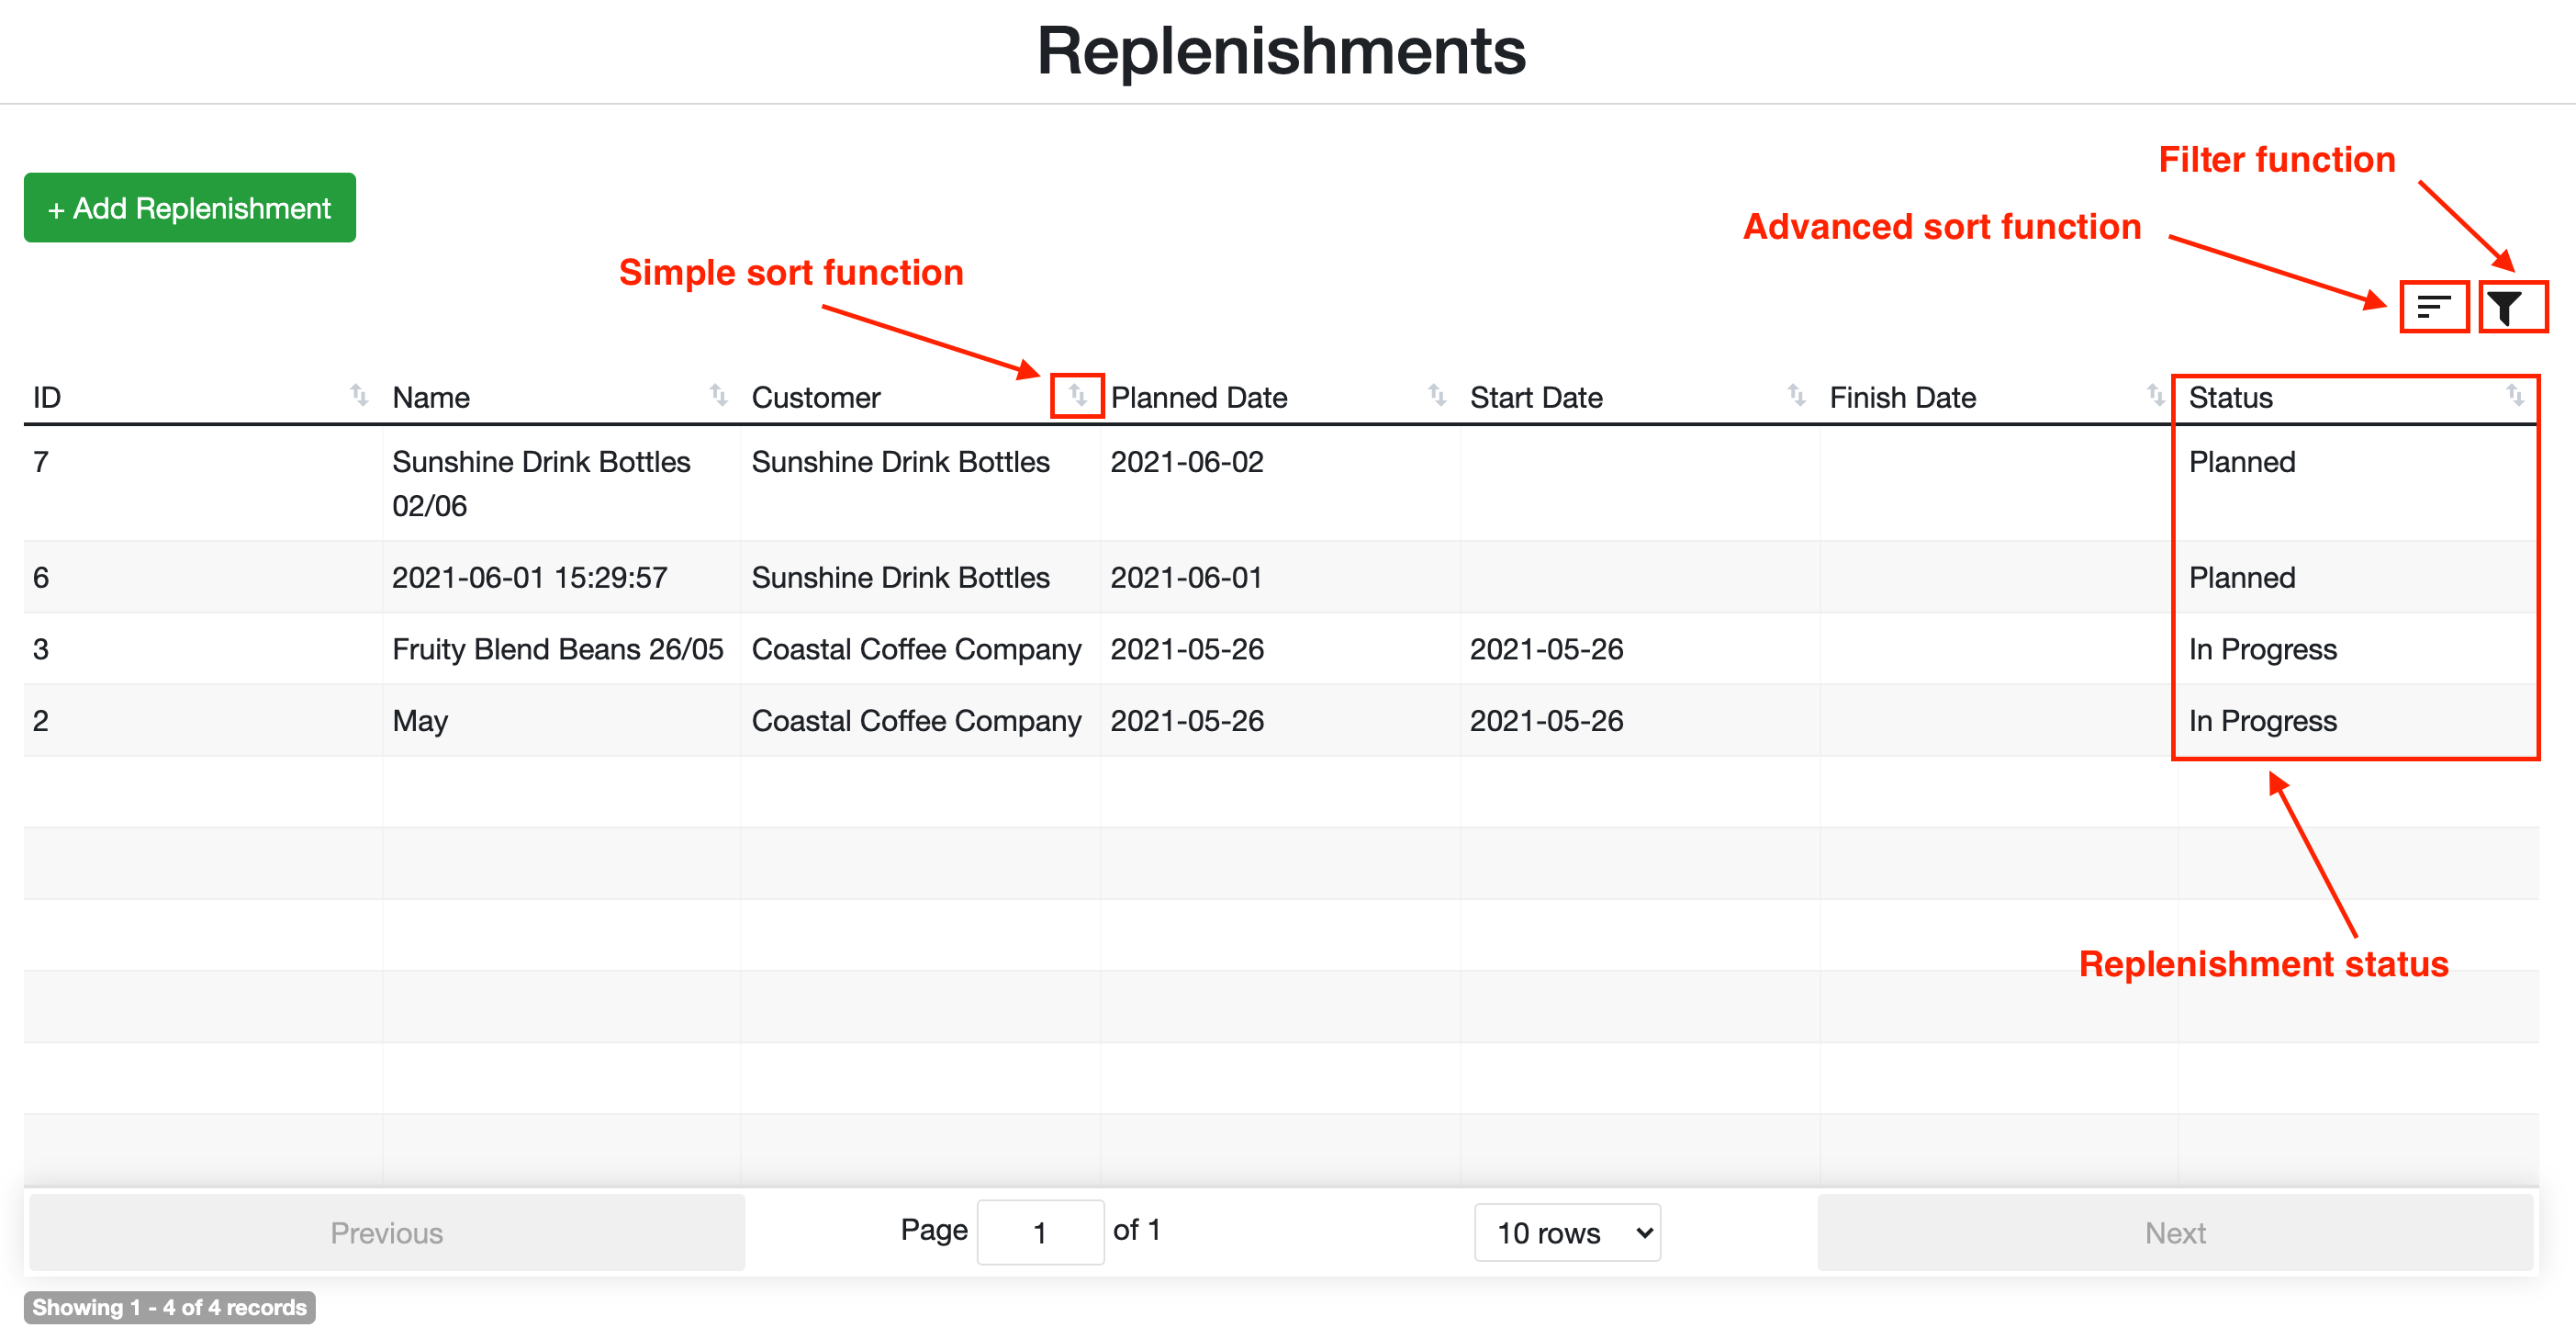Image resolution: width=2576 pixels, height=1339 pixels.
Task: Sort the Name column via its sort icon
Action: [720, 397]
